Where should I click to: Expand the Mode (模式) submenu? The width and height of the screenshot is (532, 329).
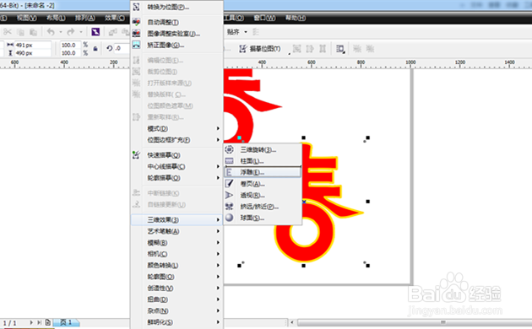(176, 128)
